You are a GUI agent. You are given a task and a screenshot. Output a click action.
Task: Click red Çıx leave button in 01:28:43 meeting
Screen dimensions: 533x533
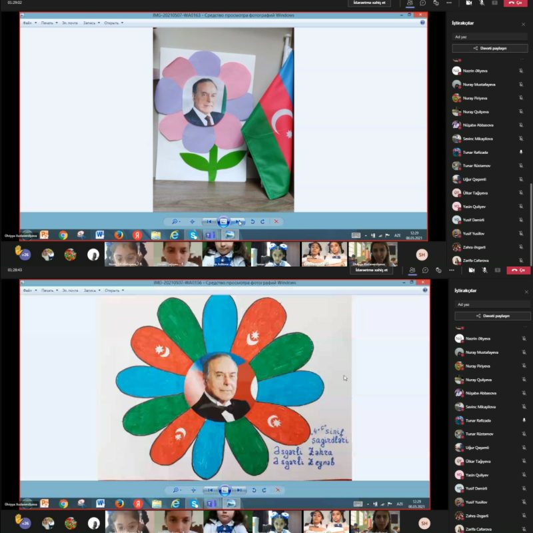coord(518,270)
